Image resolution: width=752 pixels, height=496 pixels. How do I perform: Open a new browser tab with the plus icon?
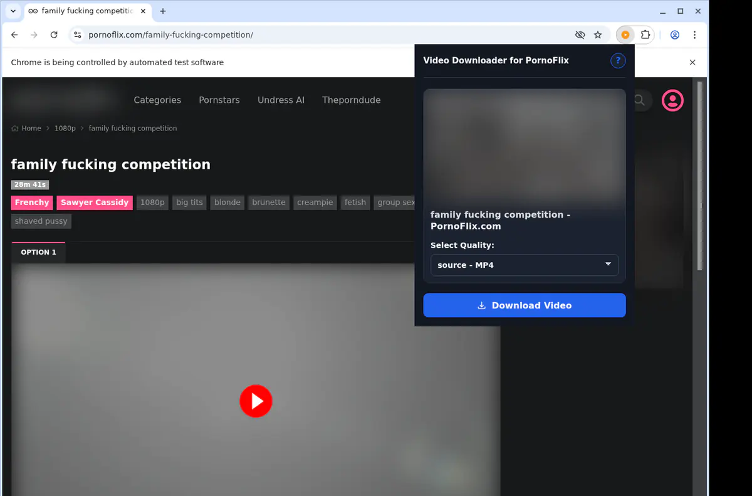click(x=163, y=11)
